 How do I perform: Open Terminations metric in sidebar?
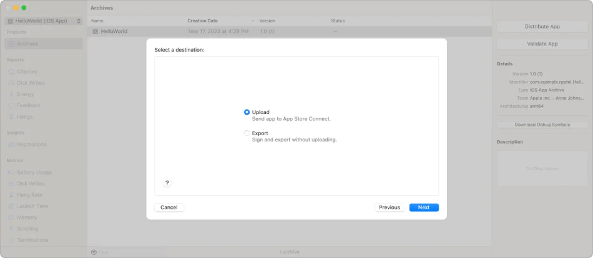(32, 240)
